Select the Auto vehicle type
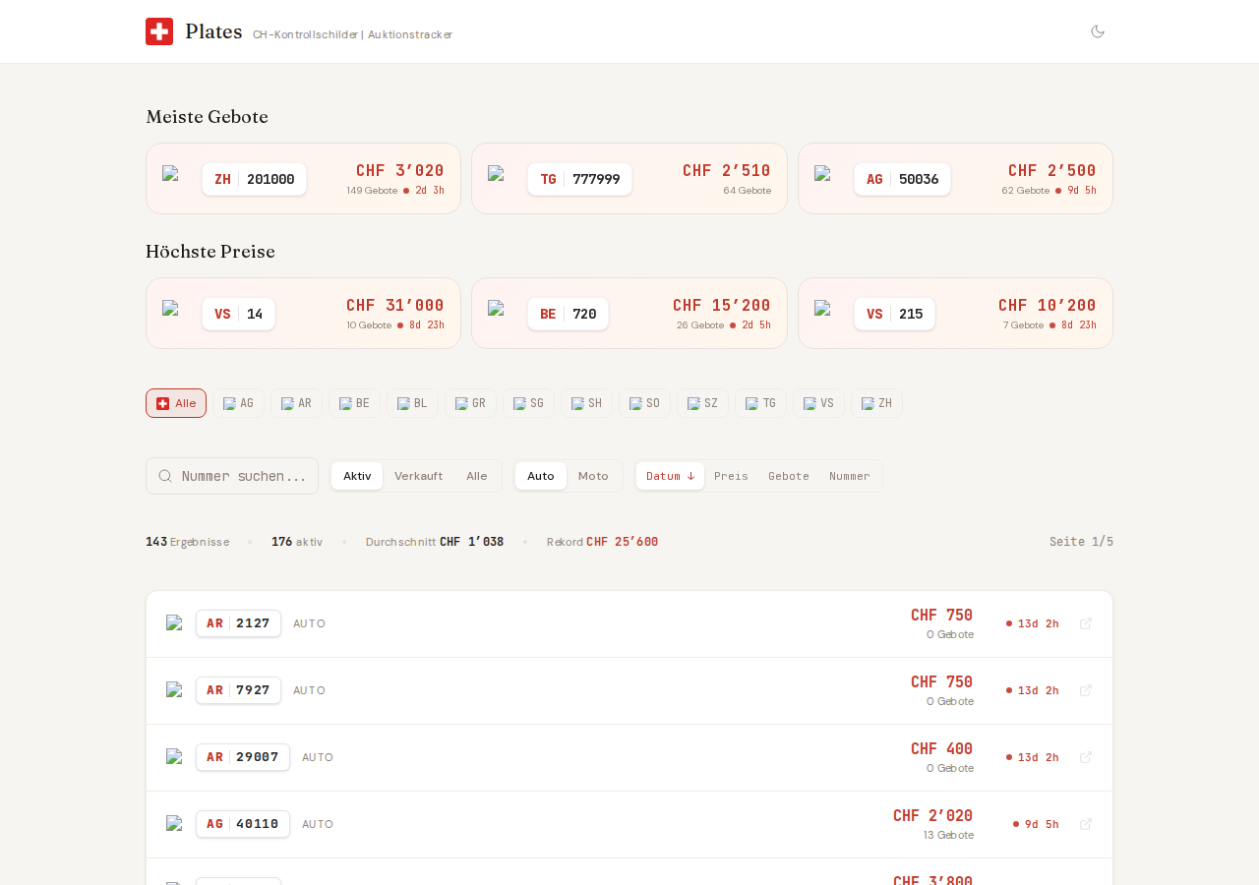 coord(541,476)
